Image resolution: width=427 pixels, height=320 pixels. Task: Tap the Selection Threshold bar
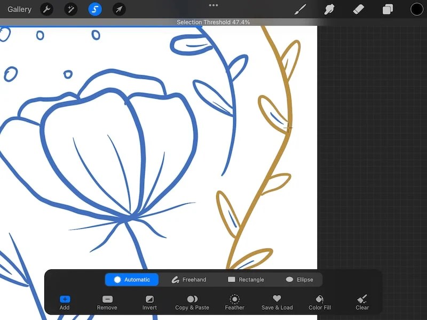(x=213, y=22)
